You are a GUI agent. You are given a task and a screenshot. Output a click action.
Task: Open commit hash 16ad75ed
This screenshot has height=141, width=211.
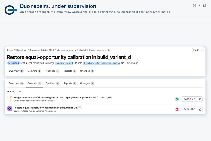pyautogui.click(x=189, y=99)
